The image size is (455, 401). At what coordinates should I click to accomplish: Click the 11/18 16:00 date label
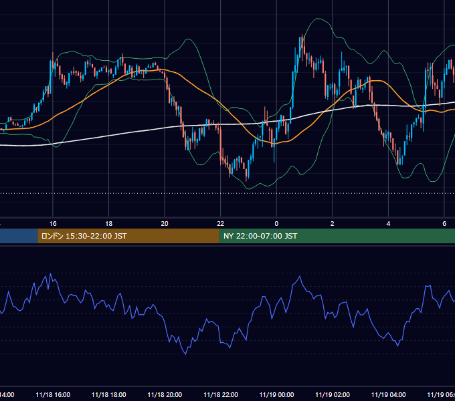(x=53, y=394)
